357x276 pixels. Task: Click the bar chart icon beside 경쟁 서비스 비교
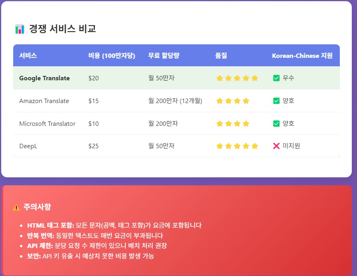point(20,29)
